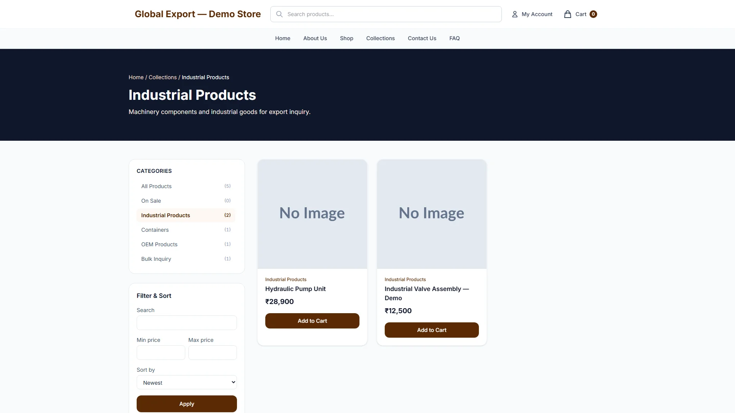
Task: Select Industrial Products category
Action: tap(186, 215)
